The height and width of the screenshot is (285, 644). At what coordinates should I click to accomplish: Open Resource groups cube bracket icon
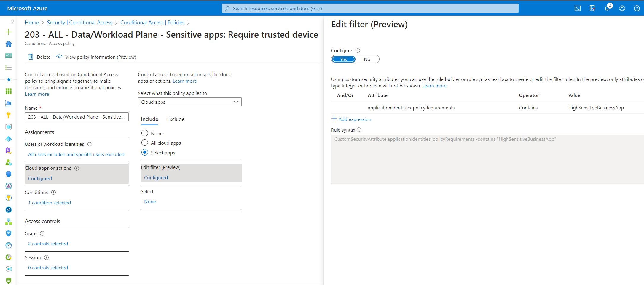click(9, 127)
